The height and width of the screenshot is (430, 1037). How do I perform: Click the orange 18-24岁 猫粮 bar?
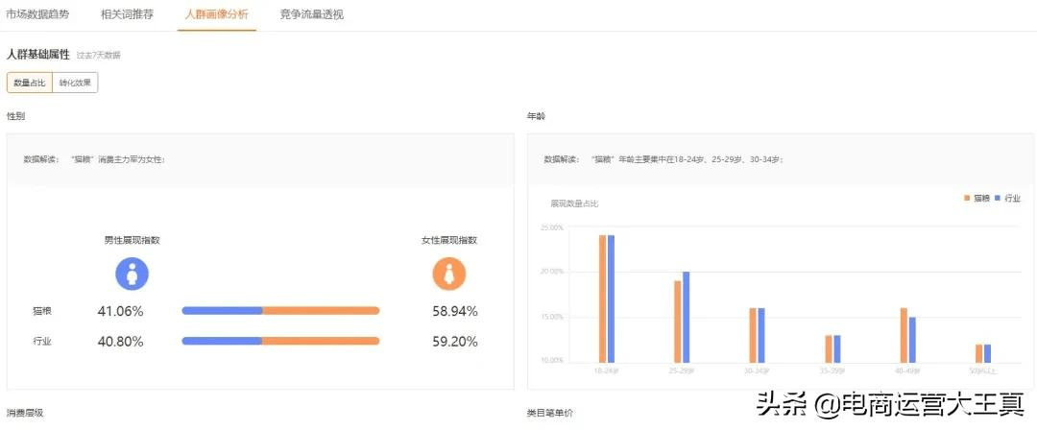tap(602, 299)
